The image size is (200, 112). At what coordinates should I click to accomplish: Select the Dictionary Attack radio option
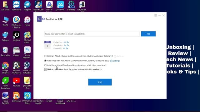pos(45,56)
